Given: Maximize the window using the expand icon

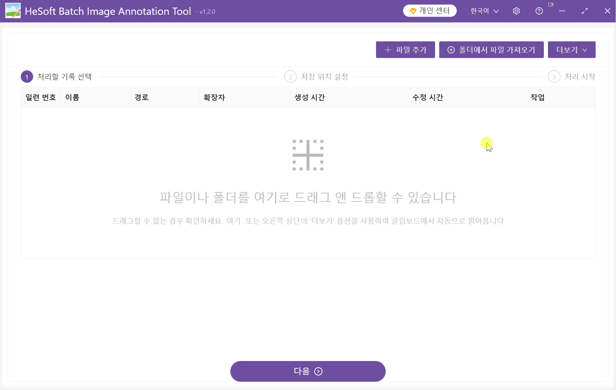Looking at the screenshot, I should (x=585, y=11).
